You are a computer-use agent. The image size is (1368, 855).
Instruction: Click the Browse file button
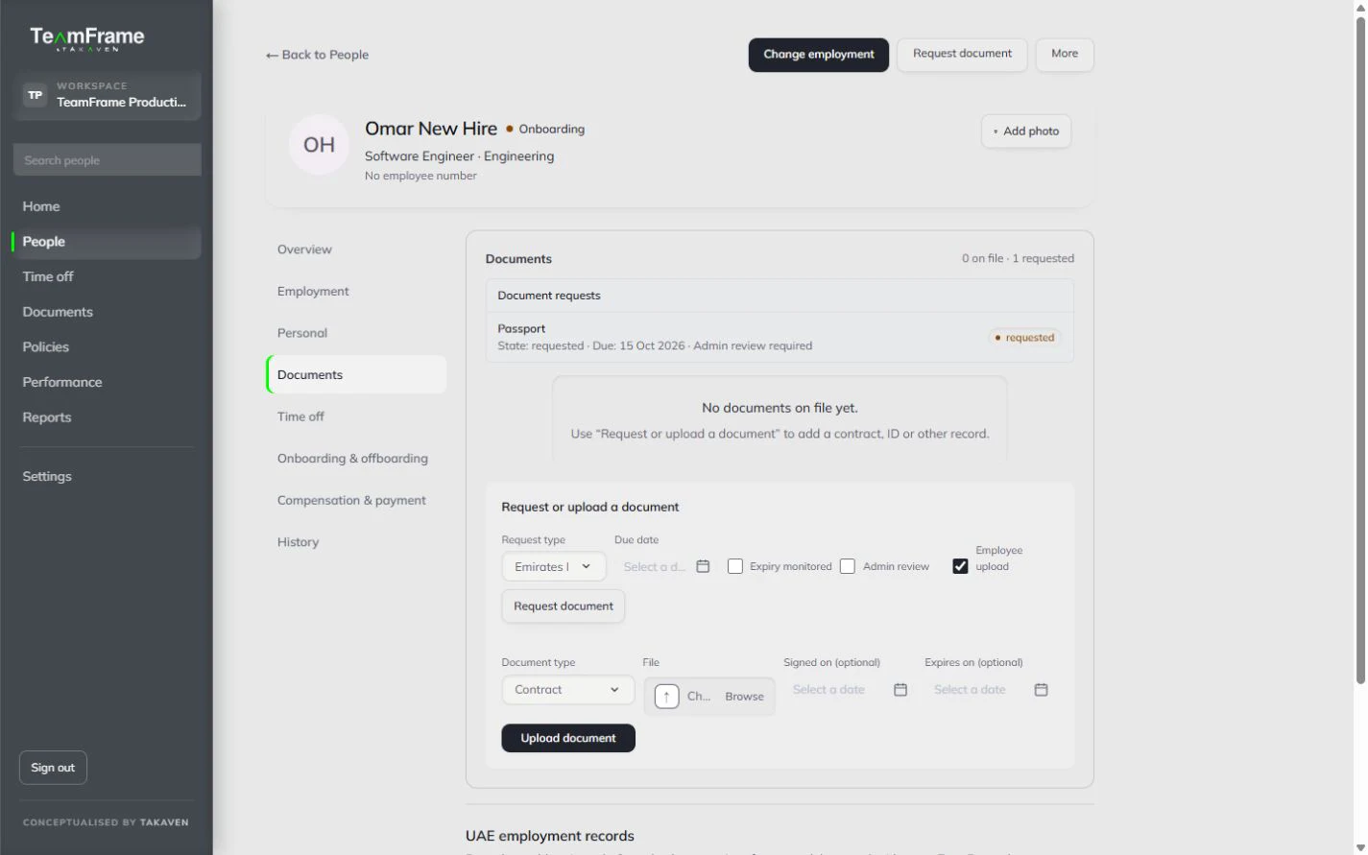pos(744,697)
